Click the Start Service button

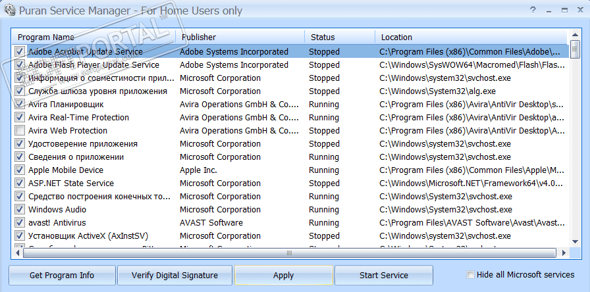[384, 275]
